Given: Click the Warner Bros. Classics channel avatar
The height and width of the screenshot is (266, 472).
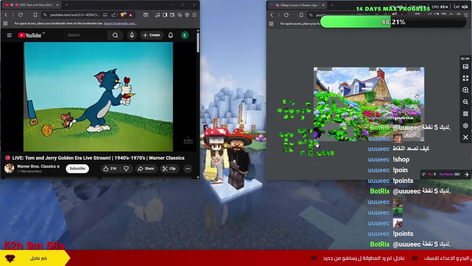Looking at the screenshot, I should click(x=9, y=168).
